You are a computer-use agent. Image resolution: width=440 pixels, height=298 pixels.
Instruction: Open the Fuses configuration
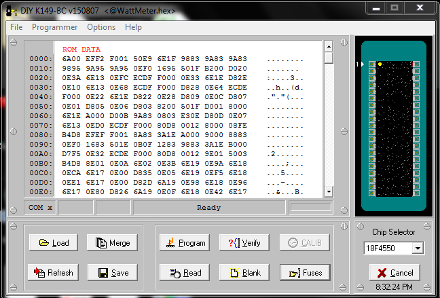(x=305, y=272)
